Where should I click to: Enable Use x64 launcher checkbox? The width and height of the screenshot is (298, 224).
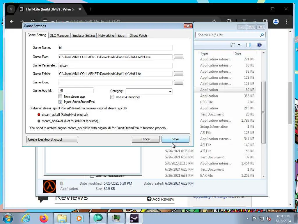point(112,97)
